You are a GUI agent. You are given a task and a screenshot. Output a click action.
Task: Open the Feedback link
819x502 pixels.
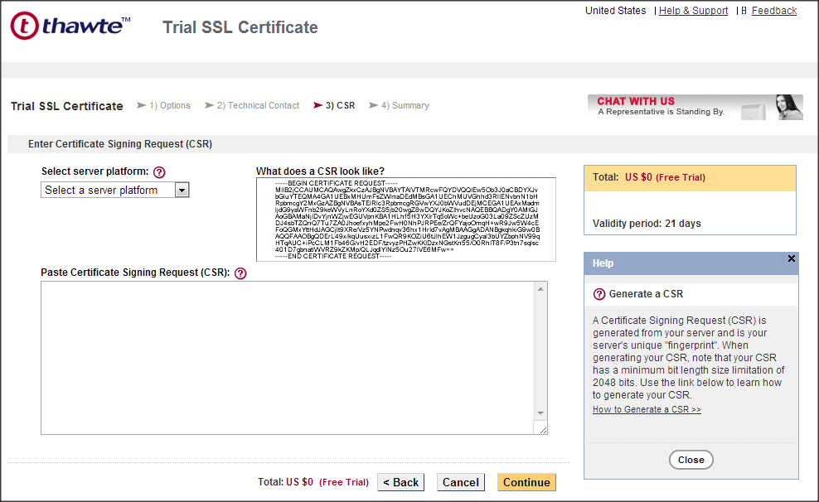coord(774,11)
